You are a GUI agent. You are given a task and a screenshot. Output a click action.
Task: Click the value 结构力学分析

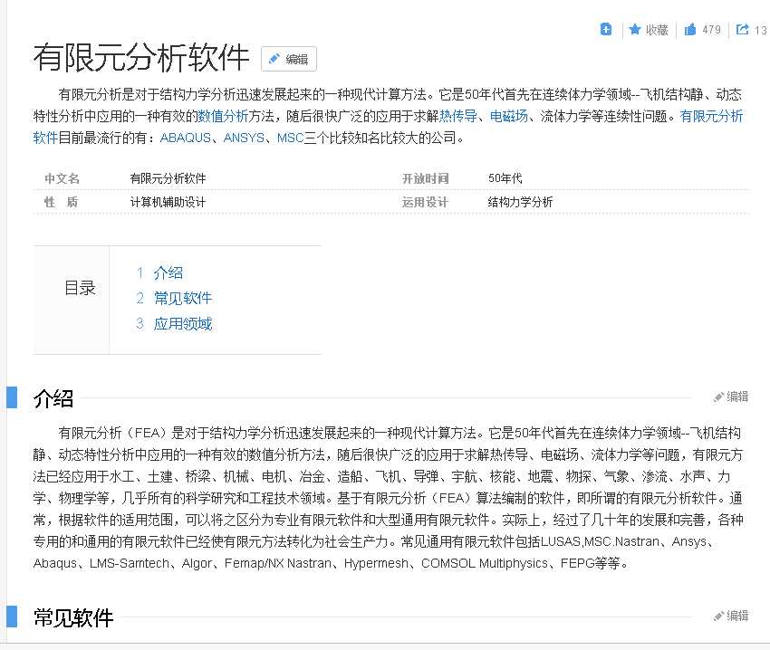point(520,202)
